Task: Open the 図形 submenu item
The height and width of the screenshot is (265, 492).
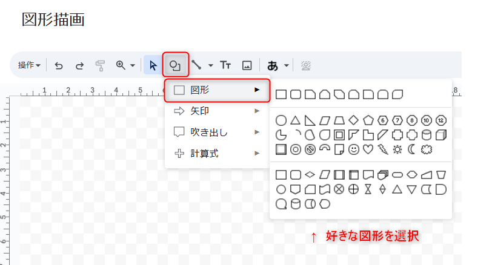Action: pos(217,90)
